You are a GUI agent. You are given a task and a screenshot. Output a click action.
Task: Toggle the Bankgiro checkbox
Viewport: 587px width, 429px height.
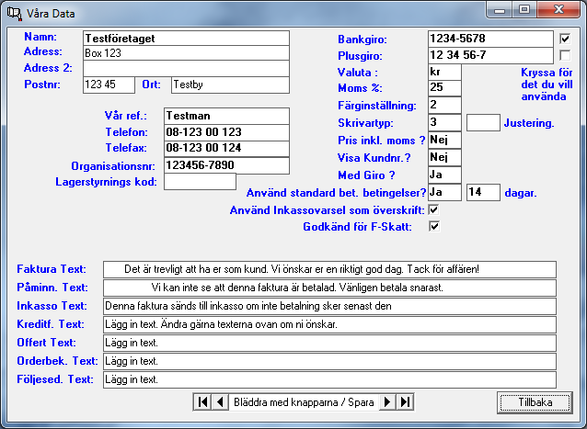[565, 39]
